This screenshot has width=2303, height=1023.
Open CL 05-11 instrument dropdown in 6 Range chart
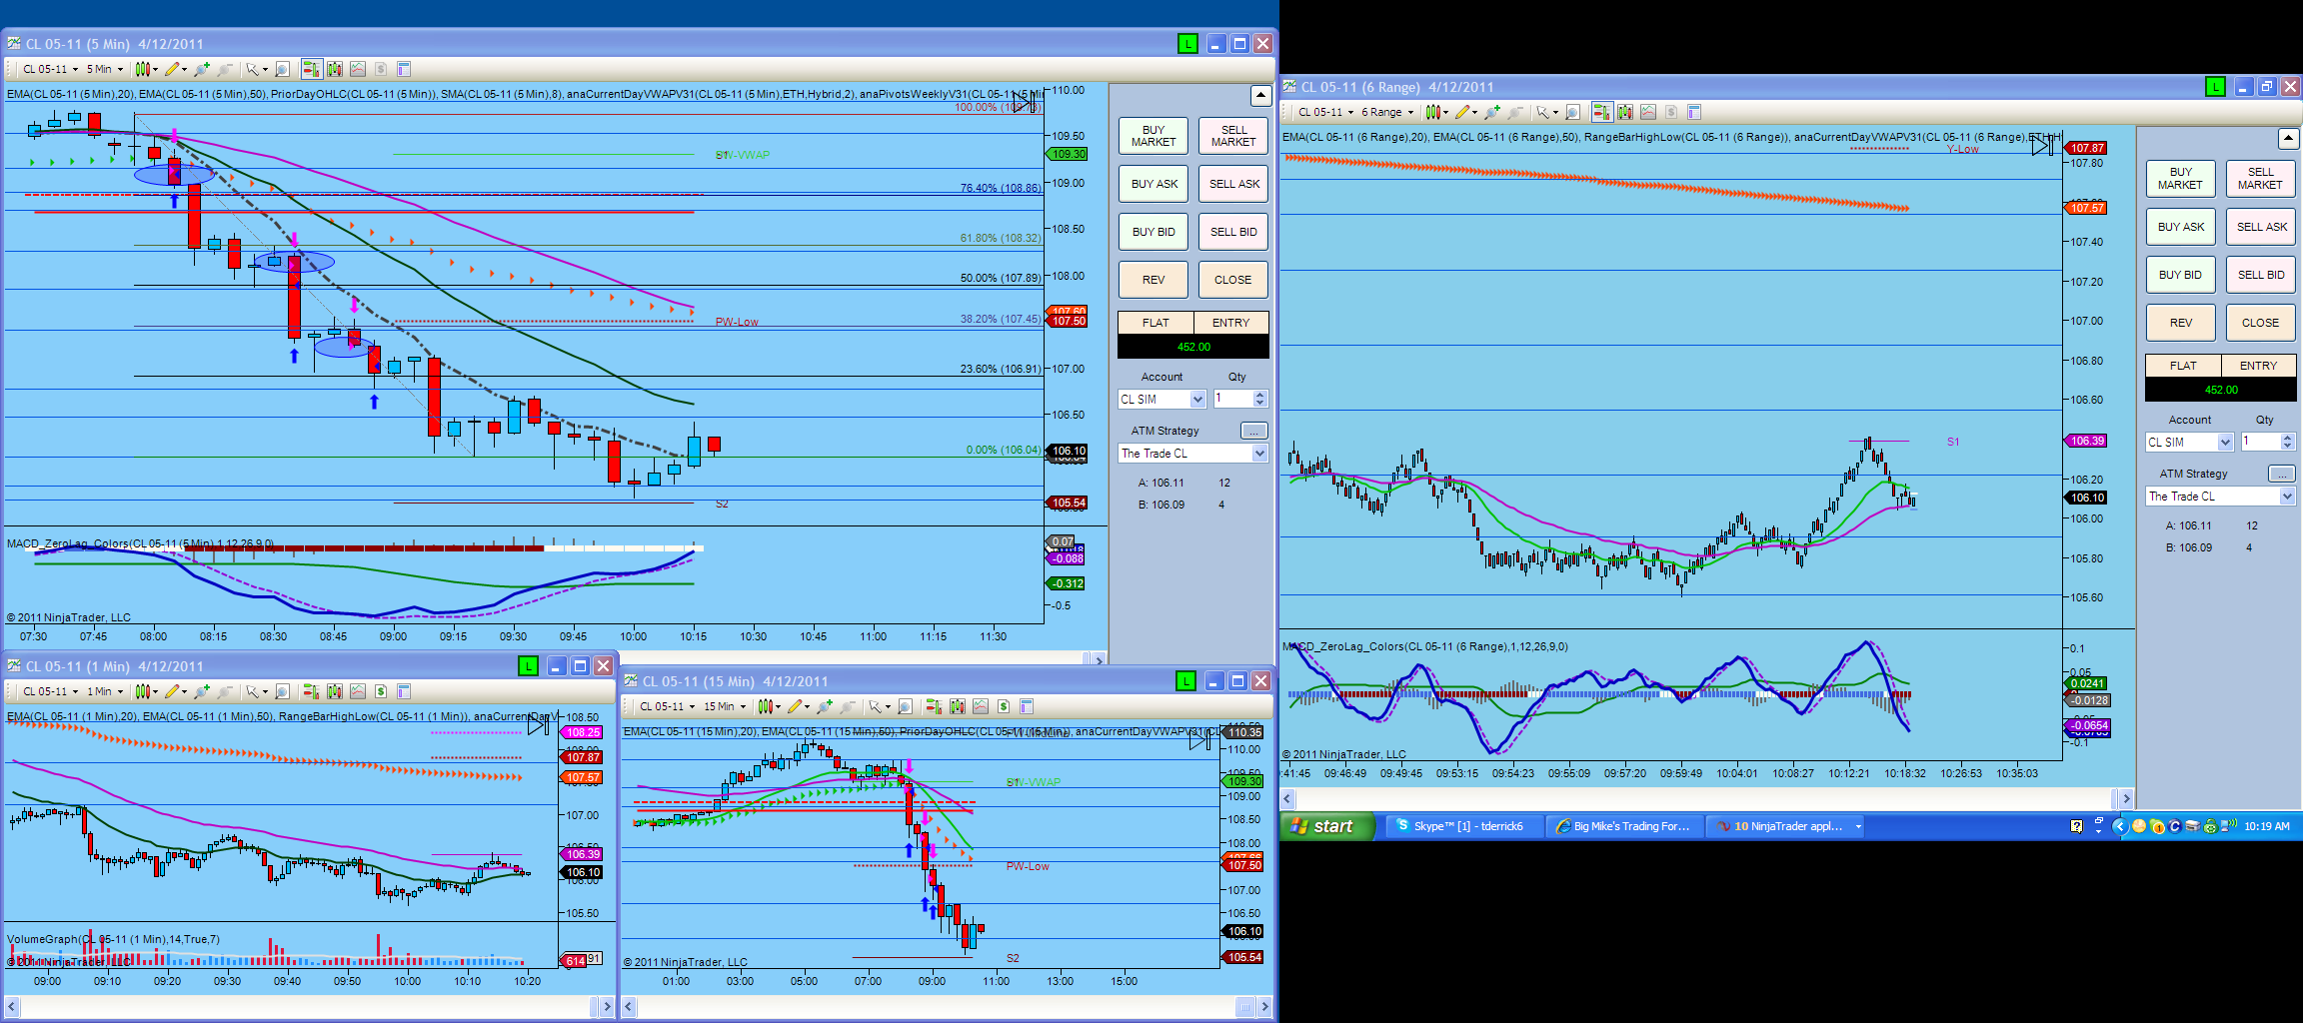(x=1325, y=112)
